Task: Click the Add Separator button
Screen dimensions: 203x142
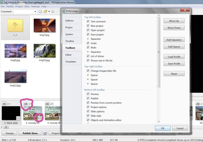Action: 174,40
